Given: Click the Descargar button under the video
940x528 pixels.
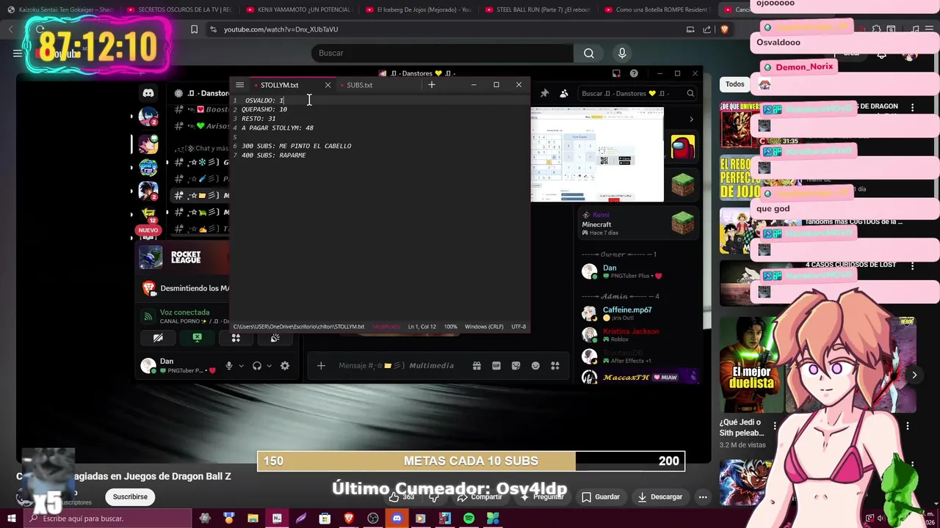Looking at the screenshot, I should click(660, 496).
